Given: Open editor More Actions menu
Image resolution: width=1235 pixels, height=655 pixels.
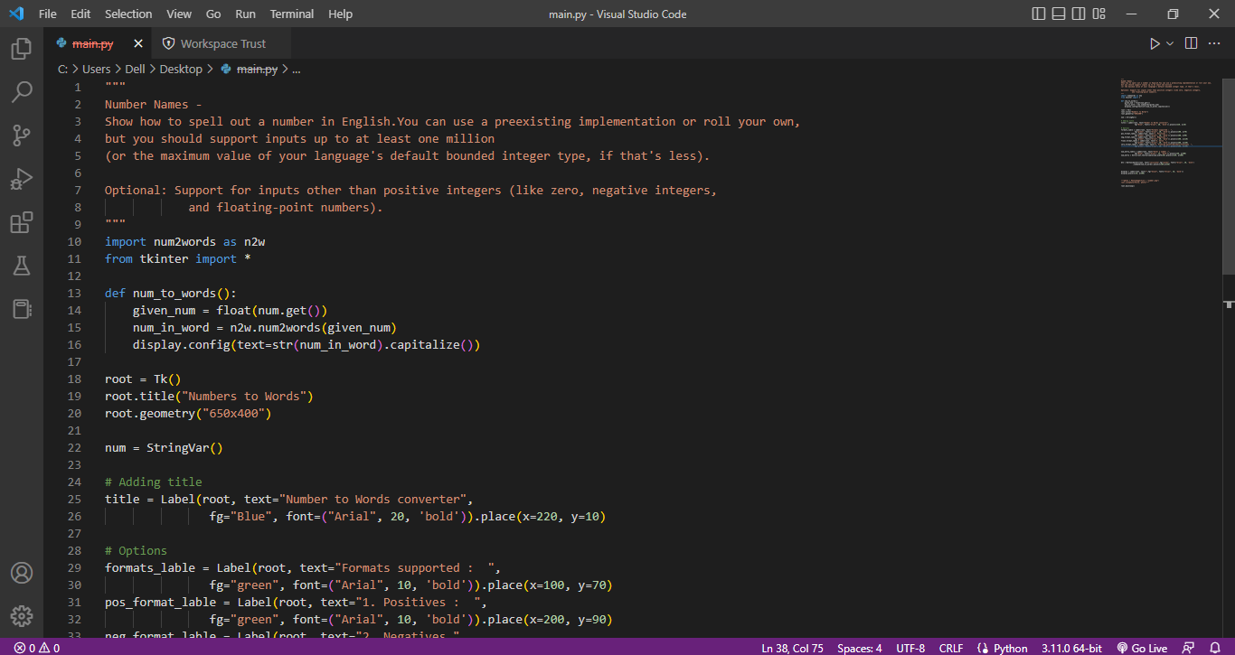Looking at the screenshot, I should [x=1216, y=43].
